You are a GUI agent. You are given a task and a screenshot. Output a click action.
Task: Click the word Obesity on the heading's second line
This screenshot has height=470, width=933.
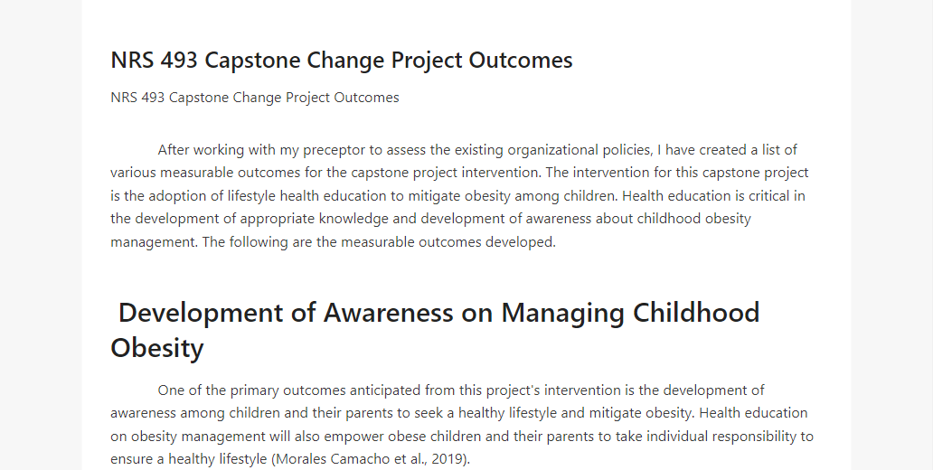[x=157, y=347]
